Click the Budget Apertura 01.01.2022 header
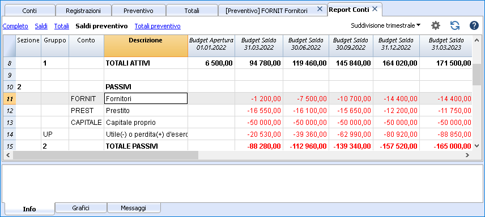The image size is (485, 217). pyautogui.click(x=211, y=46)
